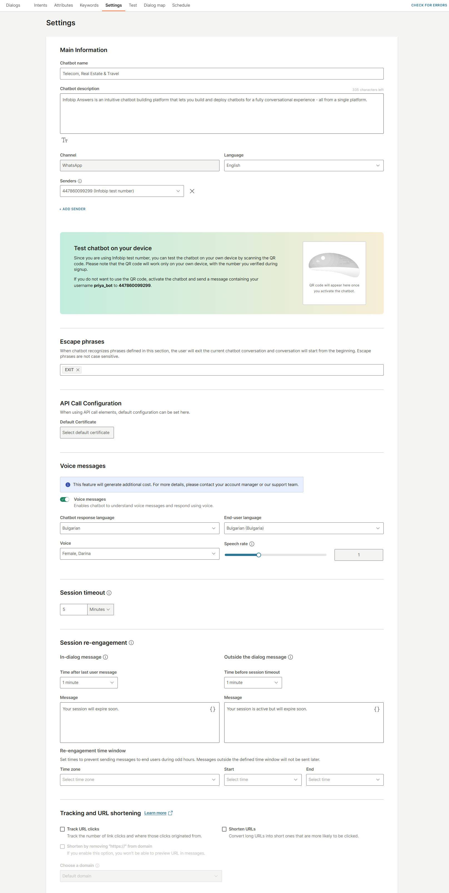The image size is (449, 893).
Task: Click the text formatting icon below chatbot description
Action: pyautogui.click(x=65, y=140)
